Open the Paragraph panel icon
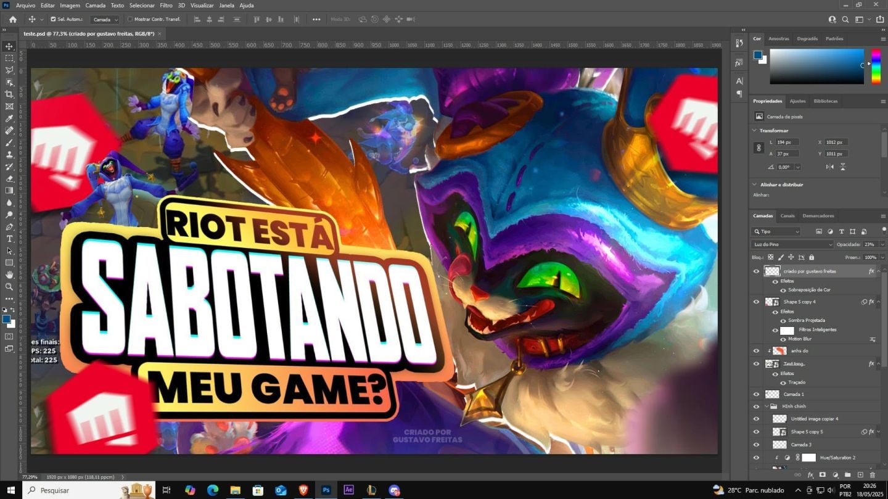Screen dimensions: 888x499 coord(739,94)
